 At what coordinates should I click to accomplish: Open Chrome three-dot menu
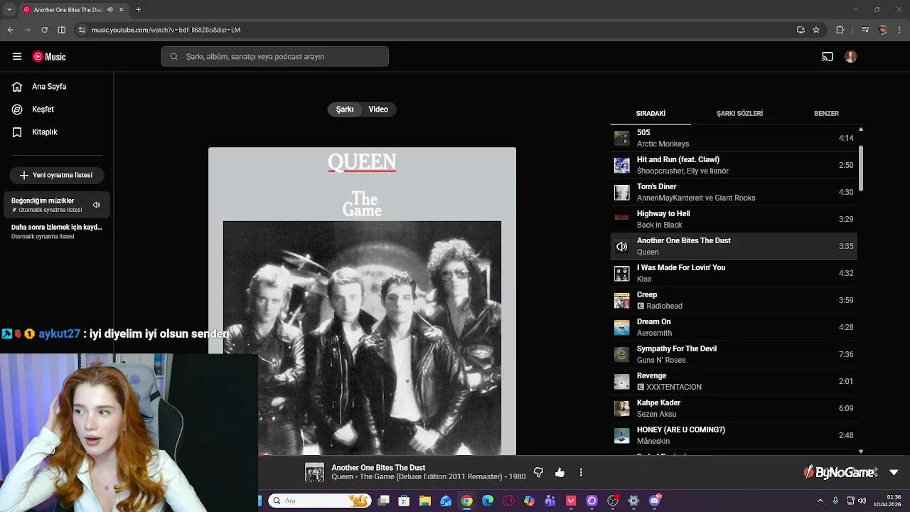pos(900,30)
